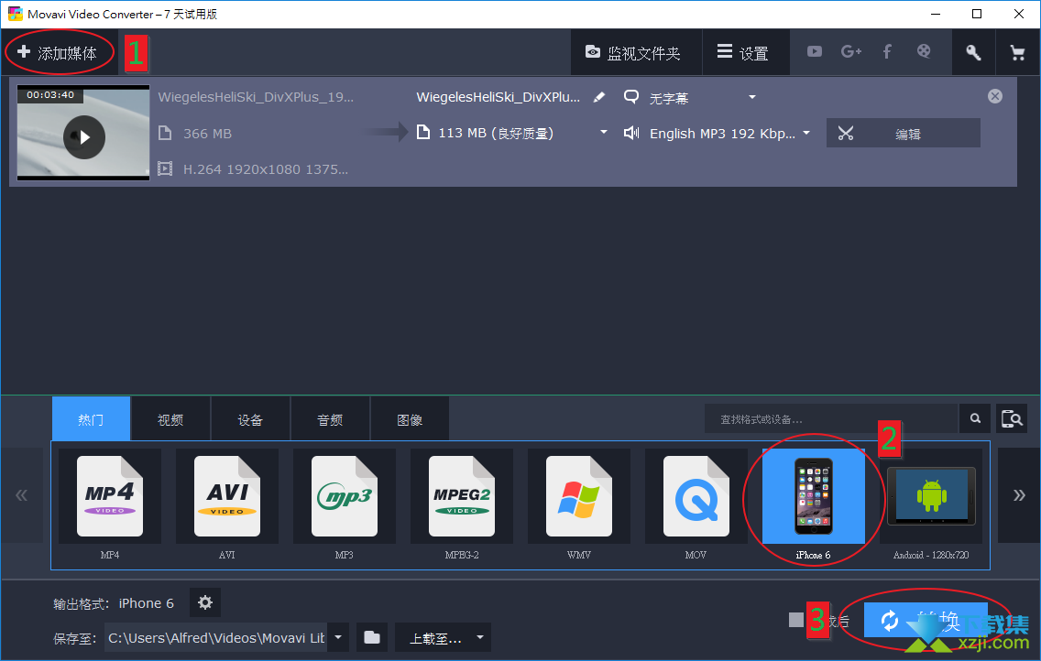1041x661 pixels.
Task: Expand the 113 MB output quality dropdown
Action: pyautogui.click(x=604, y=133)
